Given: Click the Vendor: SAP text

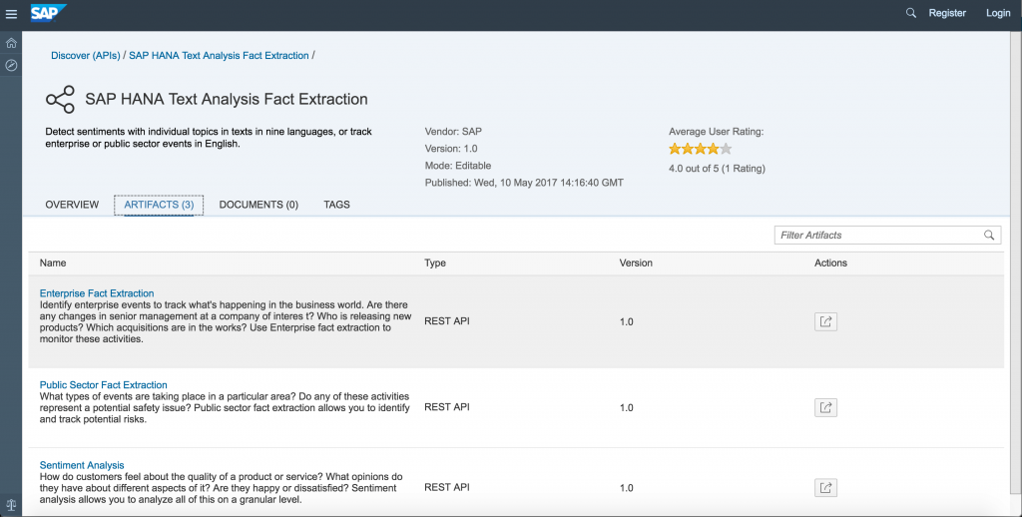Looking at the screenshot, I should [453, 132].
